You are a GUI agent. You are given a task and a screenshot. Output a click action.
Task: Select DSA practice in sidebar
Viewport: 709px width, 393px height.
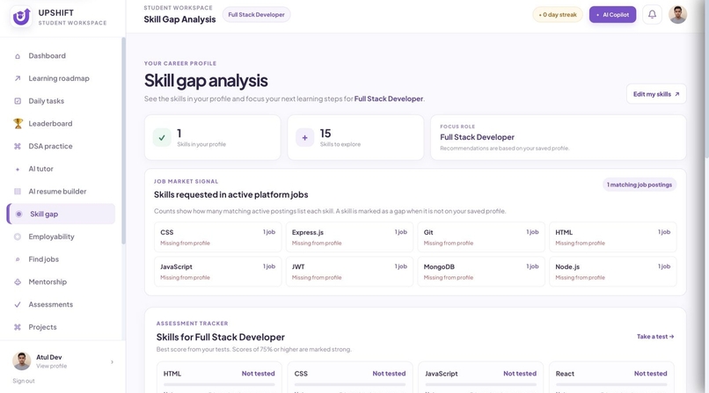click(61, 146)
